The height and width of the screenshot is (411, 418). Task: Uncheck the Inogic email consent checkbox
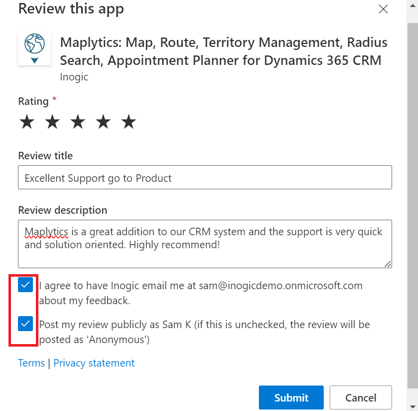tap(25, 285)
